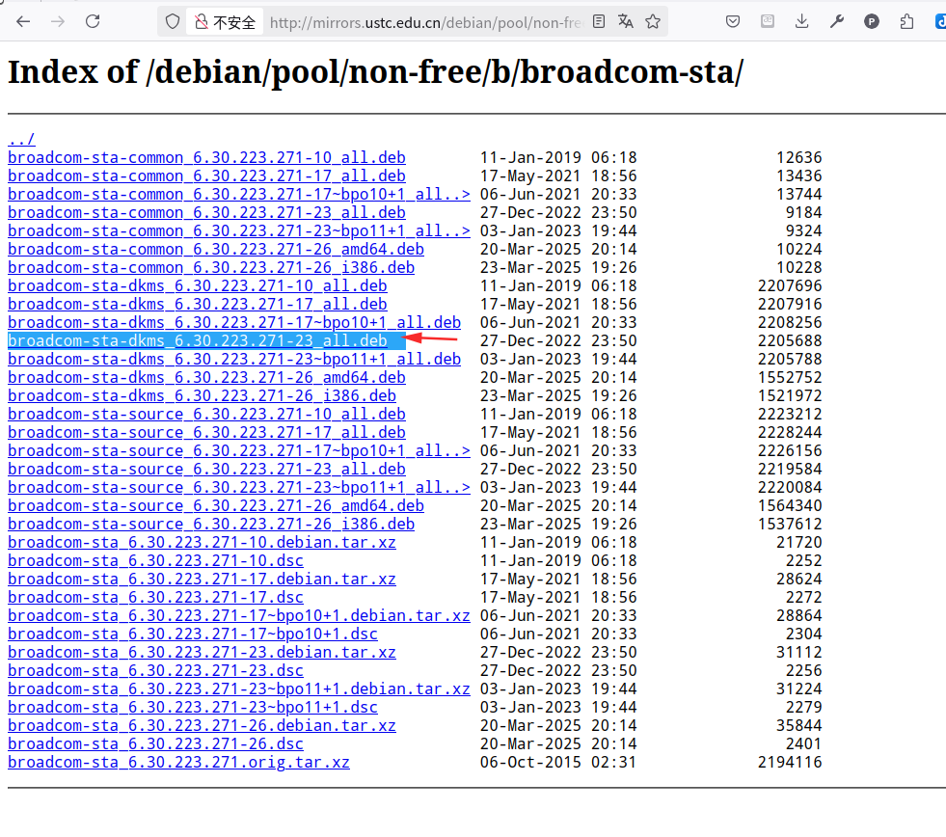Open the extensions puzzle icon
The image size is (946, 837).
[x=906, y=22]
